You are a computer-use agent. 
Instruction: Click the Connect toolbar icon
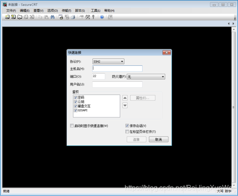[x=7, y=17]
